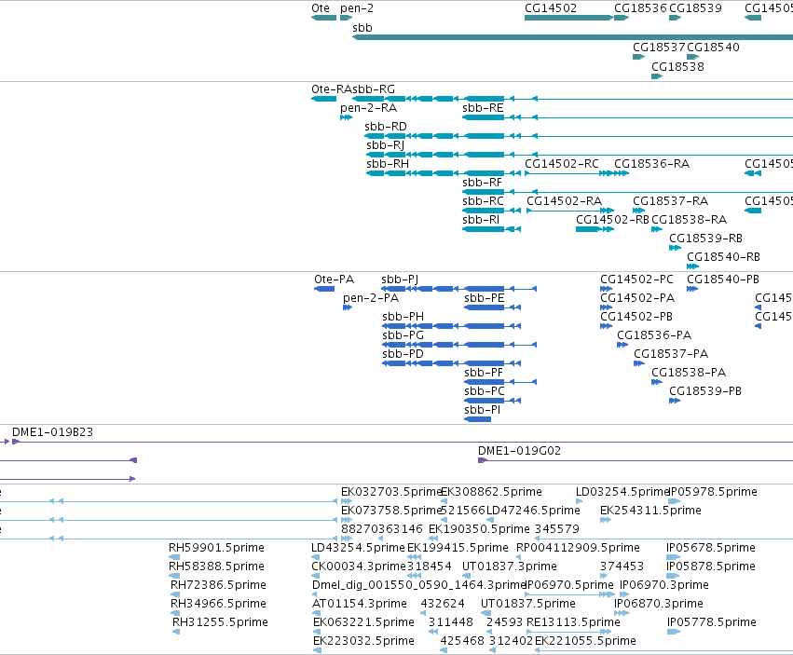Select the CG18540-RB transcript label
Image resolution: width=793 pixels, height=655 pixels.
724,257
